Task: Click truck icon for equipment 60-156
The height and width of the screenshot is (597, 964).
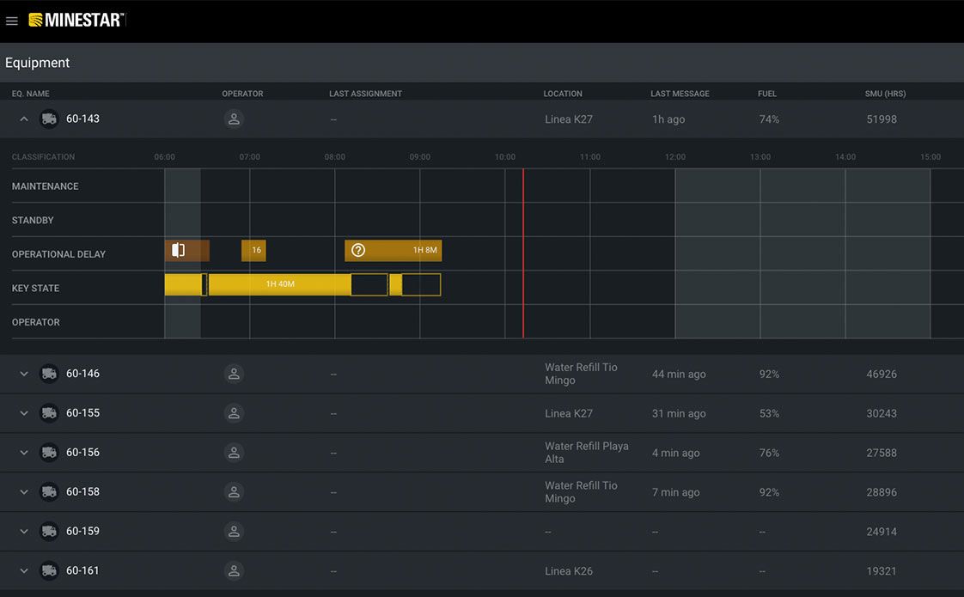Action: pyautogui.click(x=49, y=452)
